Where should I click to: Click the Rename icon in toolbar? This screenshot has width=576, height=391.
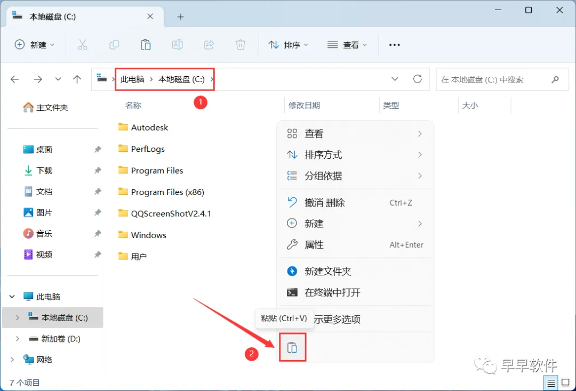(x=178, y=45)
